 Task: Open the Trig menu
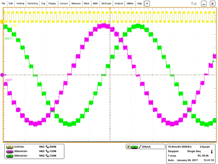43,3
